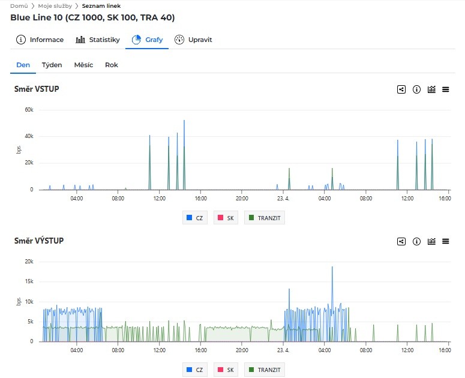
Task: Toggle CZ series in VÝSTUP chart legend
Action: coord(194,370)
